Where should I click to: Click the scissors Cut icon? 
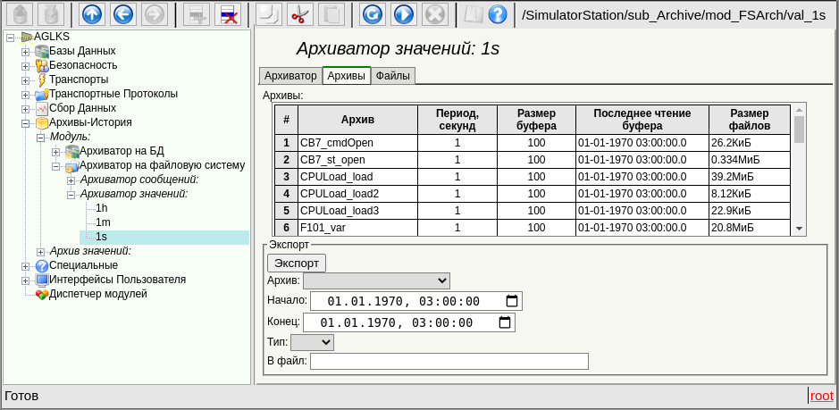click(x=300, y=14)
